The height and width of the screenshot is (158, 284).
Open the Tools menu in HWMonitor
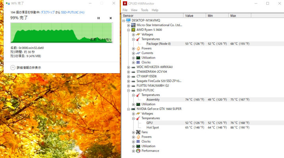(x=144, y=10)
